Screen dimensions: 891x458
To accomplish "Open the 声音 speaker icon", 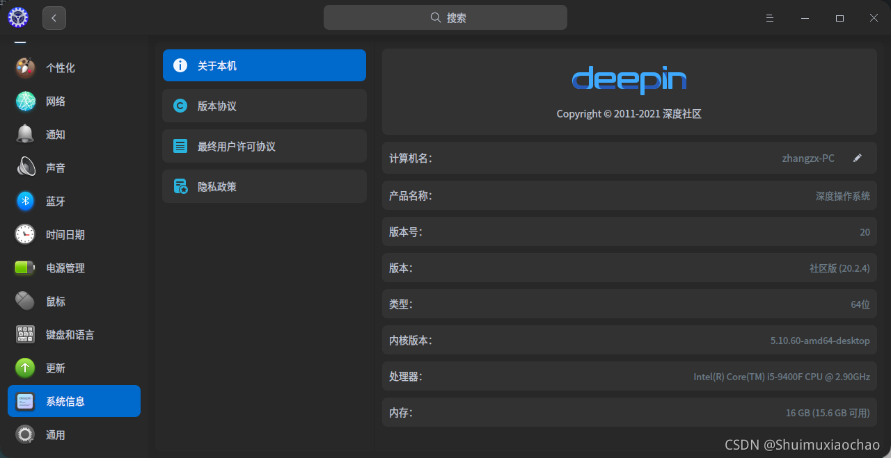I will (x=26, y=168).
